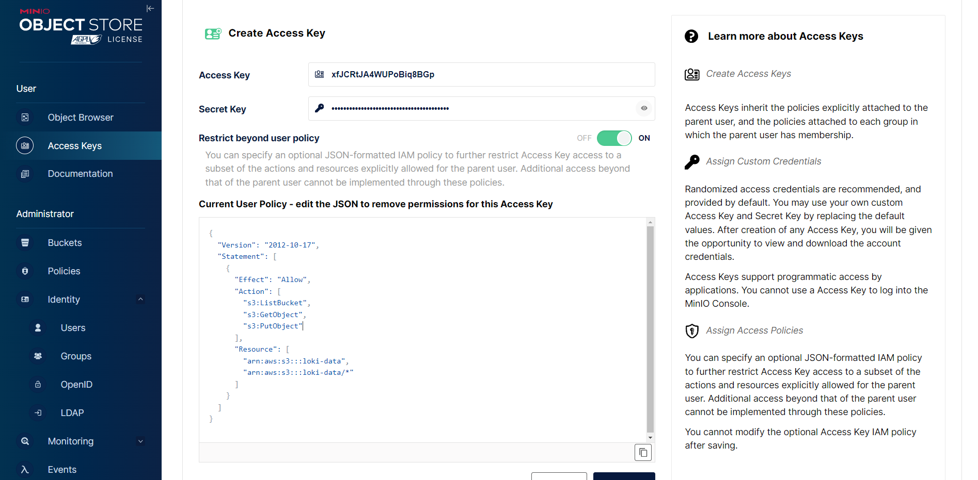Click the MinIO Object Store logo
The width and height of the screenshot is (978, 480).
coord(81,26)
